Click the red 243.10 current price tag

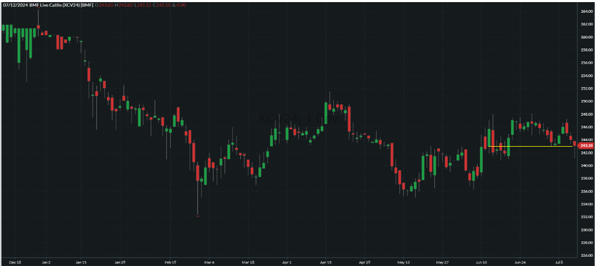[586, 146]
